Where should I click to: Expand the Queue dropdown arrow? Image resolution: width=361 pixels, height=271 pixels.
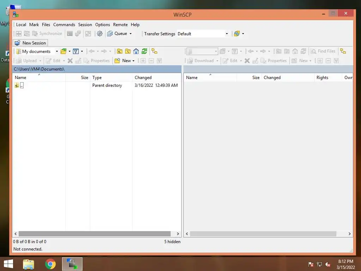(130, 34)
